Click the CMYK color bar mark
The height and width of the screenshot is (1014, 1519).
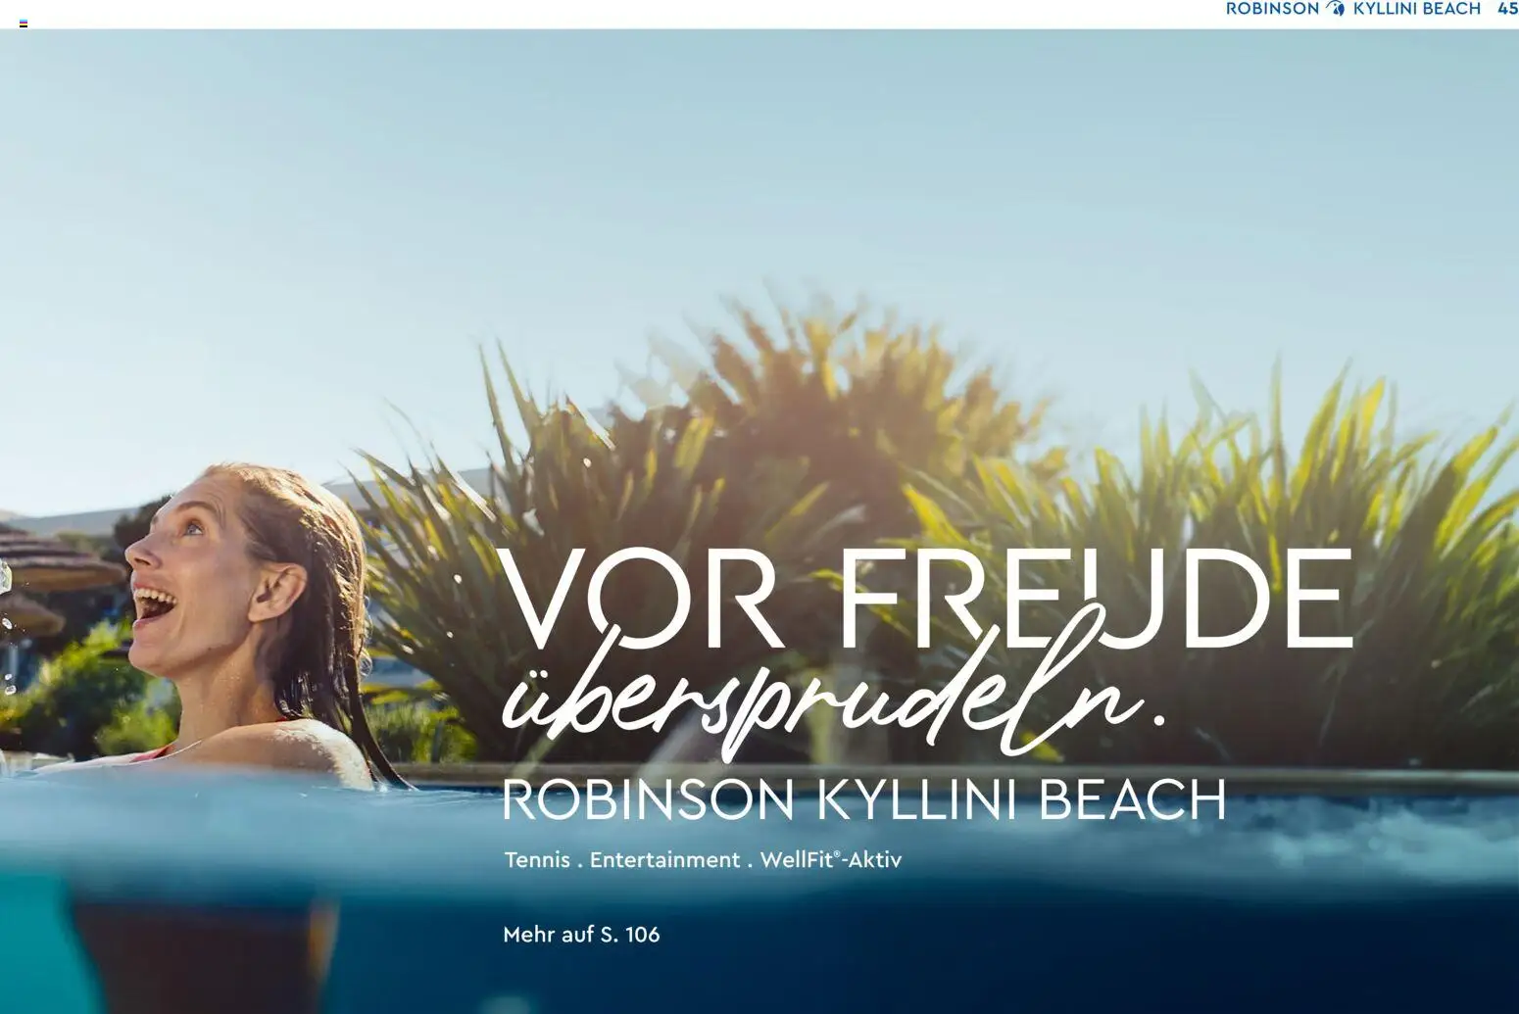coord(24,24)
